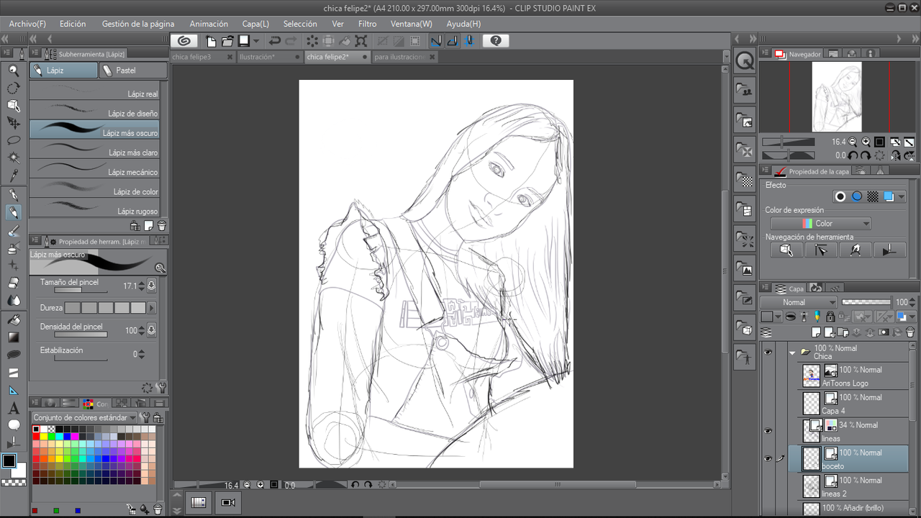Select the Lápiz subtool group
The height and width of the screenshot is (518, 921).
(x=63, y=71)
